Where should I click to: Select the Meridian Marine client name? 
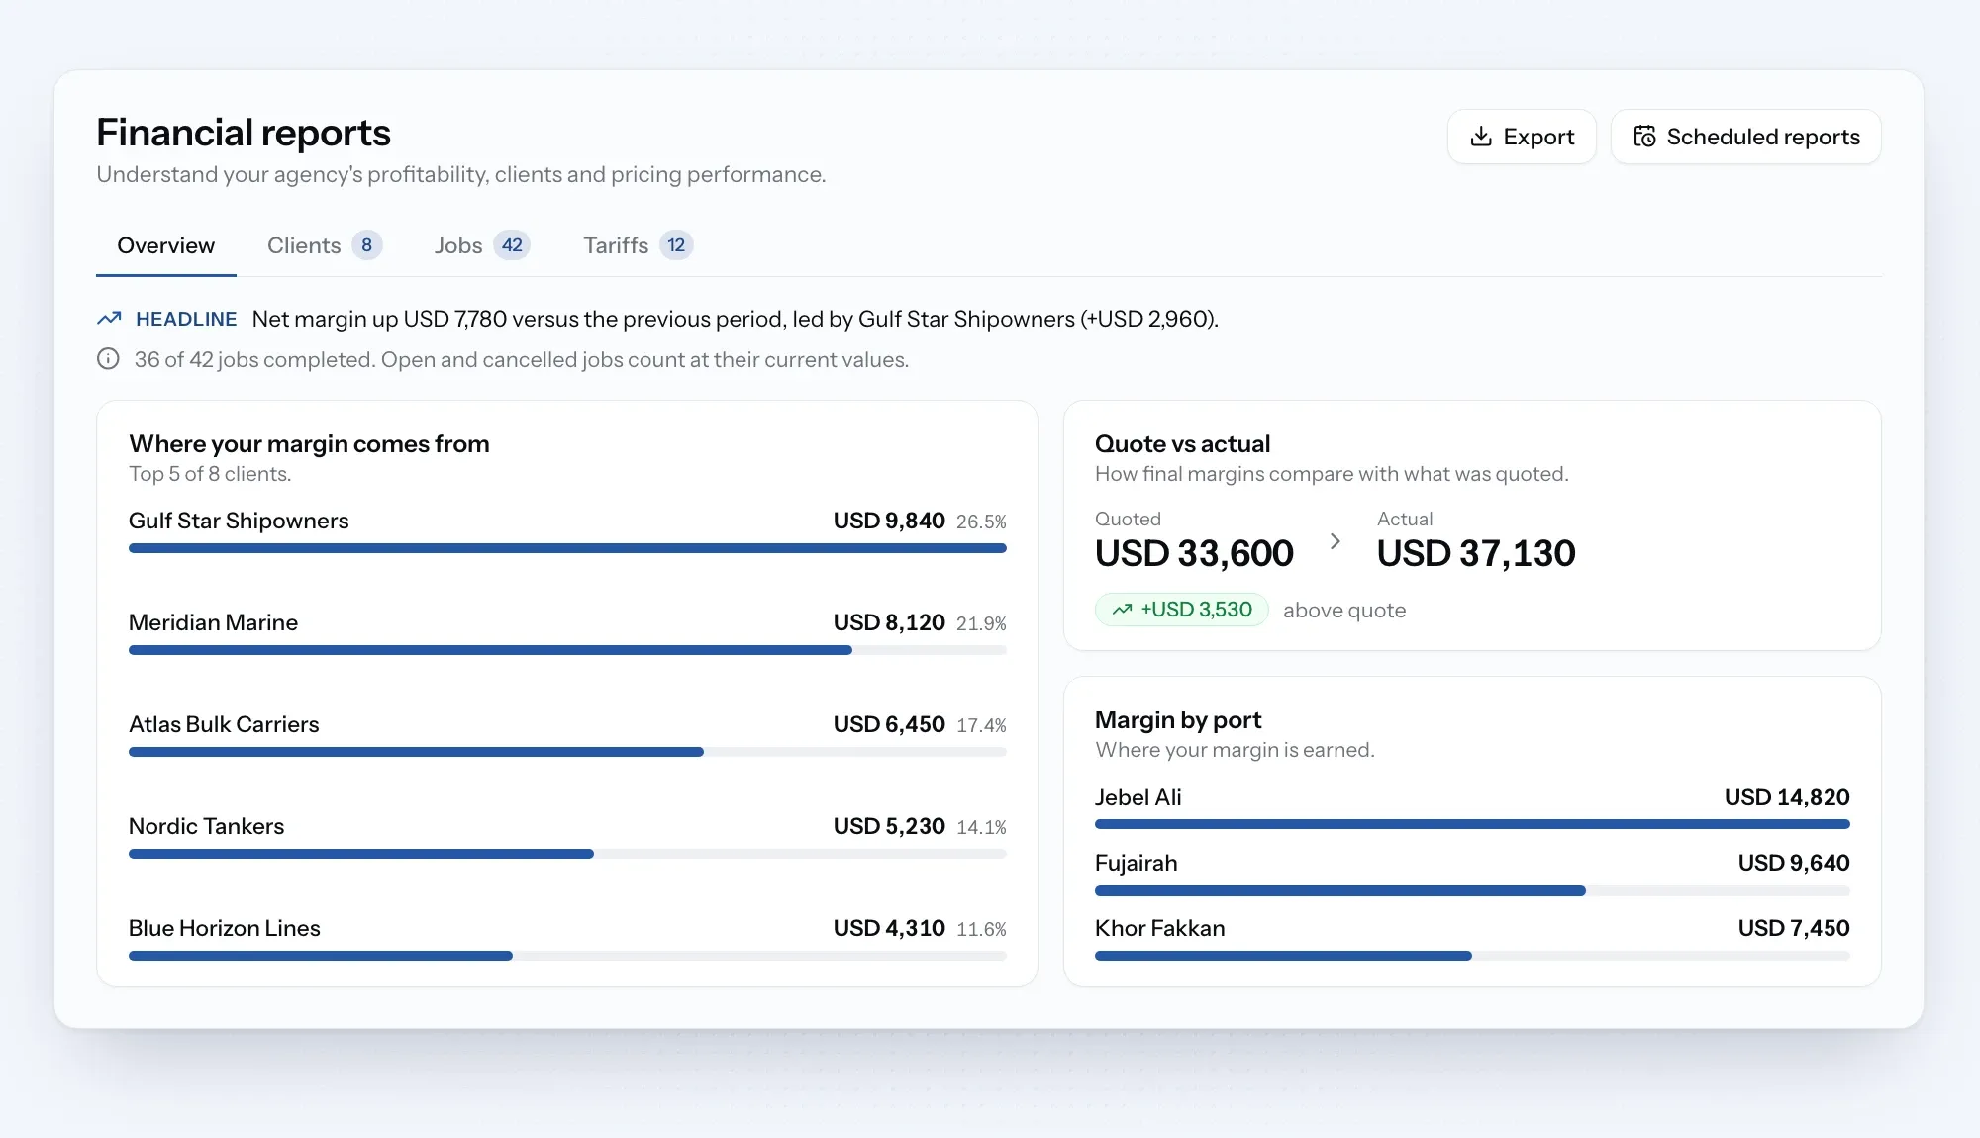click(213, 622)
